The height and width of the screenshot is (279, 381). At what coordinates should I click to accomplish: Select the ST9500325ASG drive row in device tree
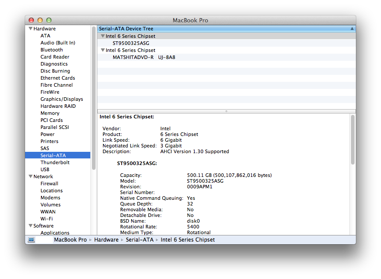coord(226,43)
